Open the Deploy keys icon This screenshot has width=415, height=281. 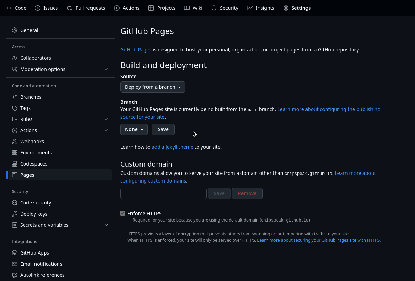click(15, 214)
